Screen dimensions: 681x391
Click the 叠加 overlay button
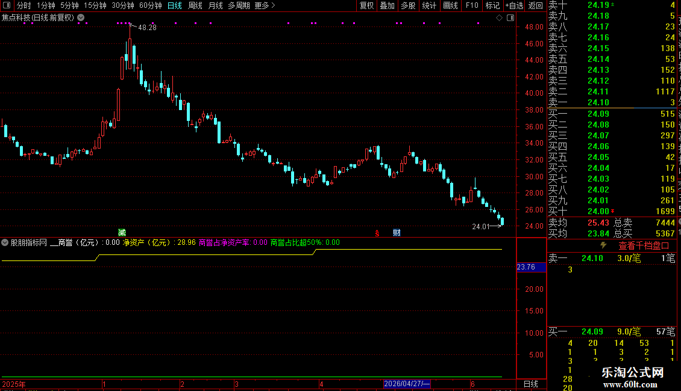pos(387,5)
